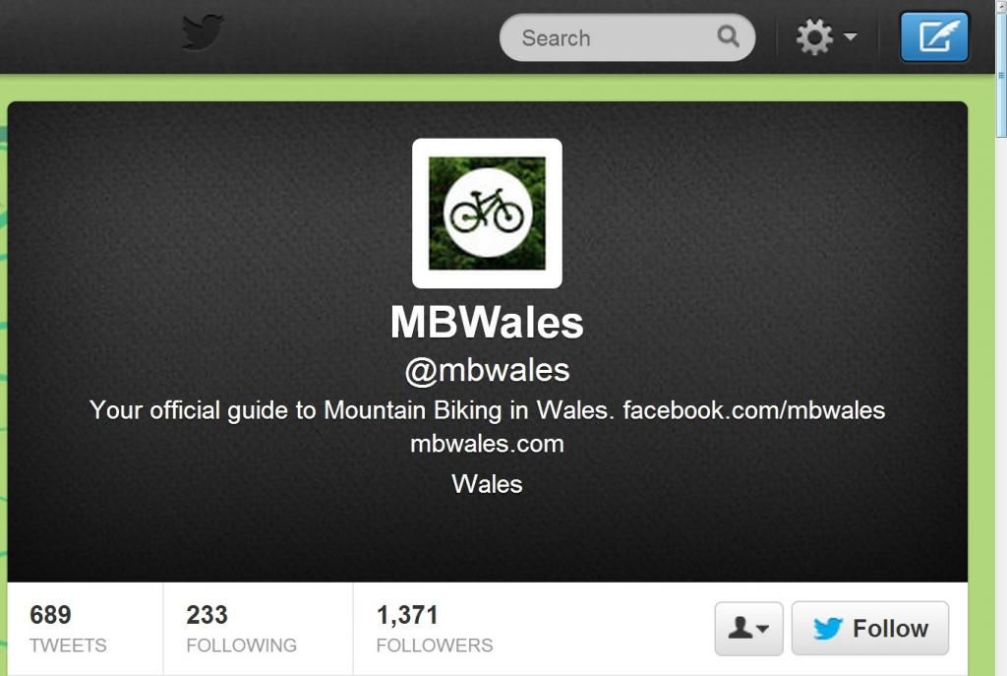Expand the caret arrow beside the gear
The width and height of the screenshot is (1007, 676).
[850, 36]
